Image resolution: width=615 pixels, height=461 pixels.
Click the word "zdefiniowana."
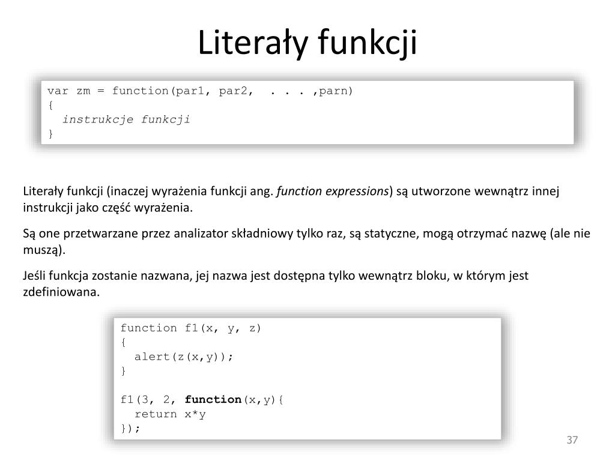61,292
